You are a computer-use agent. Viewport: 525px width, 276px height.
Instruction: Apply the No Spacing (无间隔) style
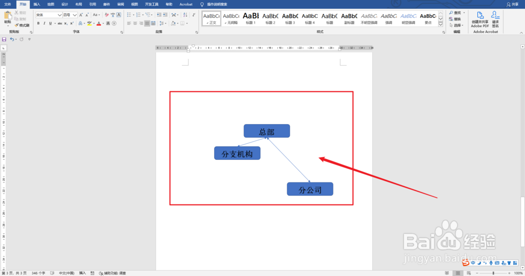pos(230,18)
